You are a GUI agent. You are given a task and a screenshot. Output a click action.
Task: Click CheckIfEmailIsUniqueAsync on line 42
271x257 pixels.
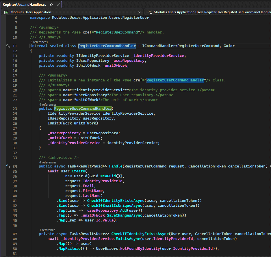(115, 206)
